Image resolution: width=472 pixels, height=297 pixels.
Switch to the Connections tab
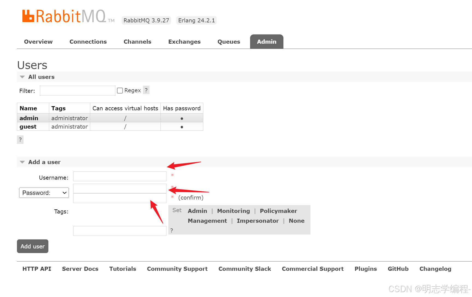click(x=88, y=42)
